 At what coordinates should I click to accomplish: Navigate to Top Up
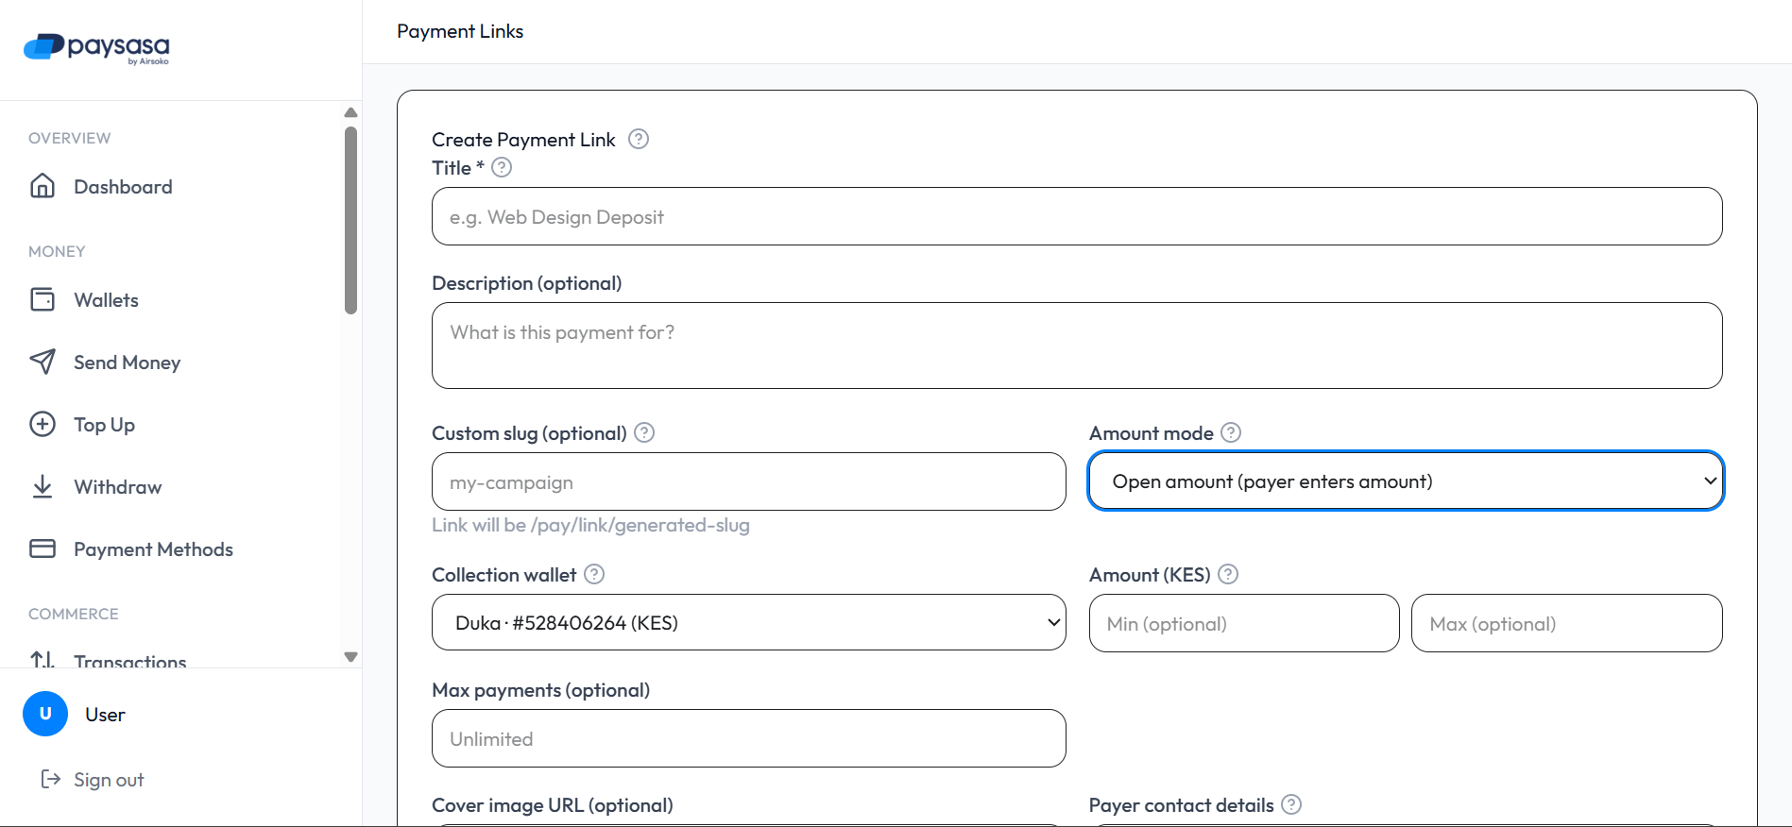104,425
